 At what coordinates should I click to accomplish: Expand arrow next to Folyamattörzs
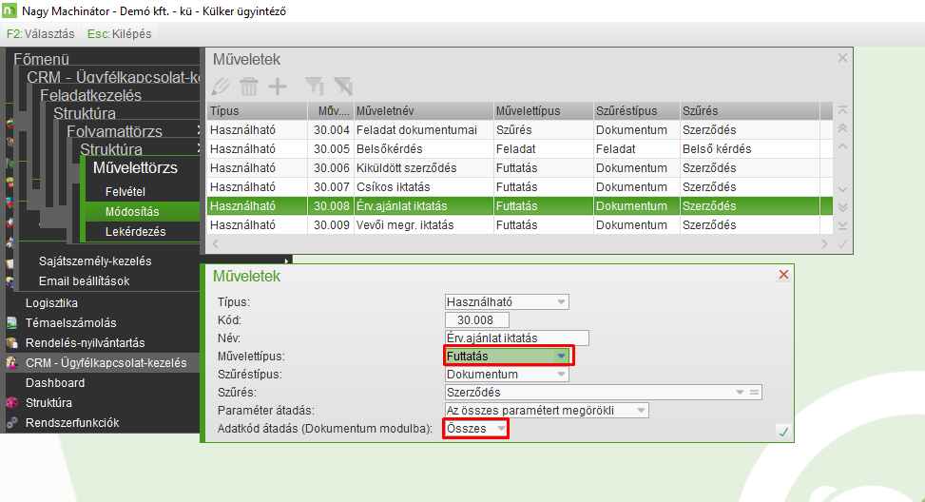pos(198,129)
